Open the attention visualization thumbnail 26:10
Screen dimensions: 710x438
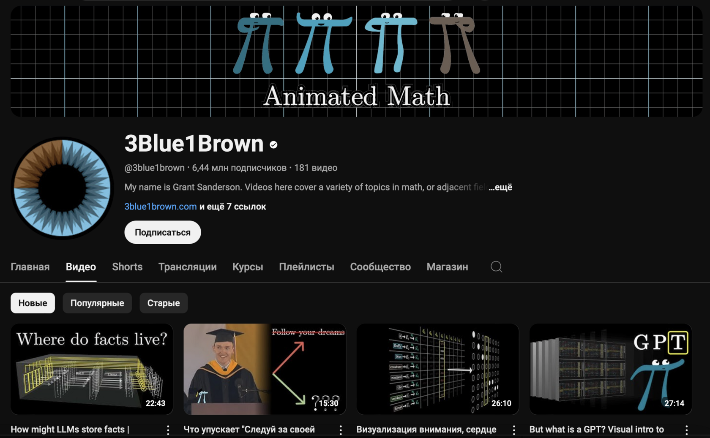tap(437, 369)
